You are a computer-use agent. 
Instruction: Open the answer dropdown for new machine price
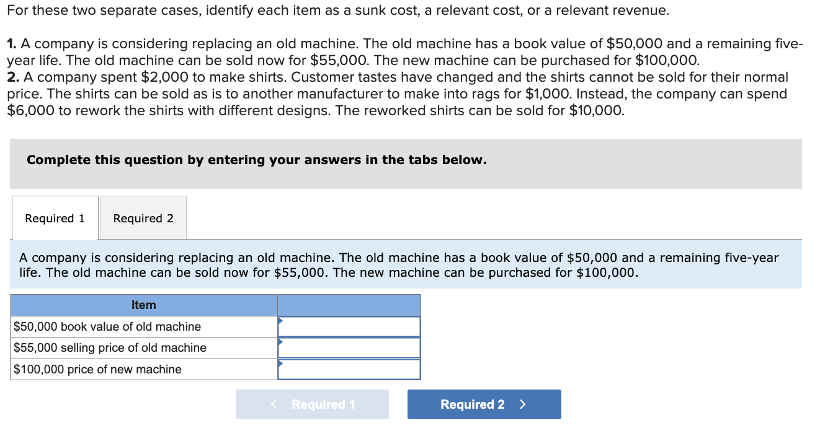click(x=349, y=369)
